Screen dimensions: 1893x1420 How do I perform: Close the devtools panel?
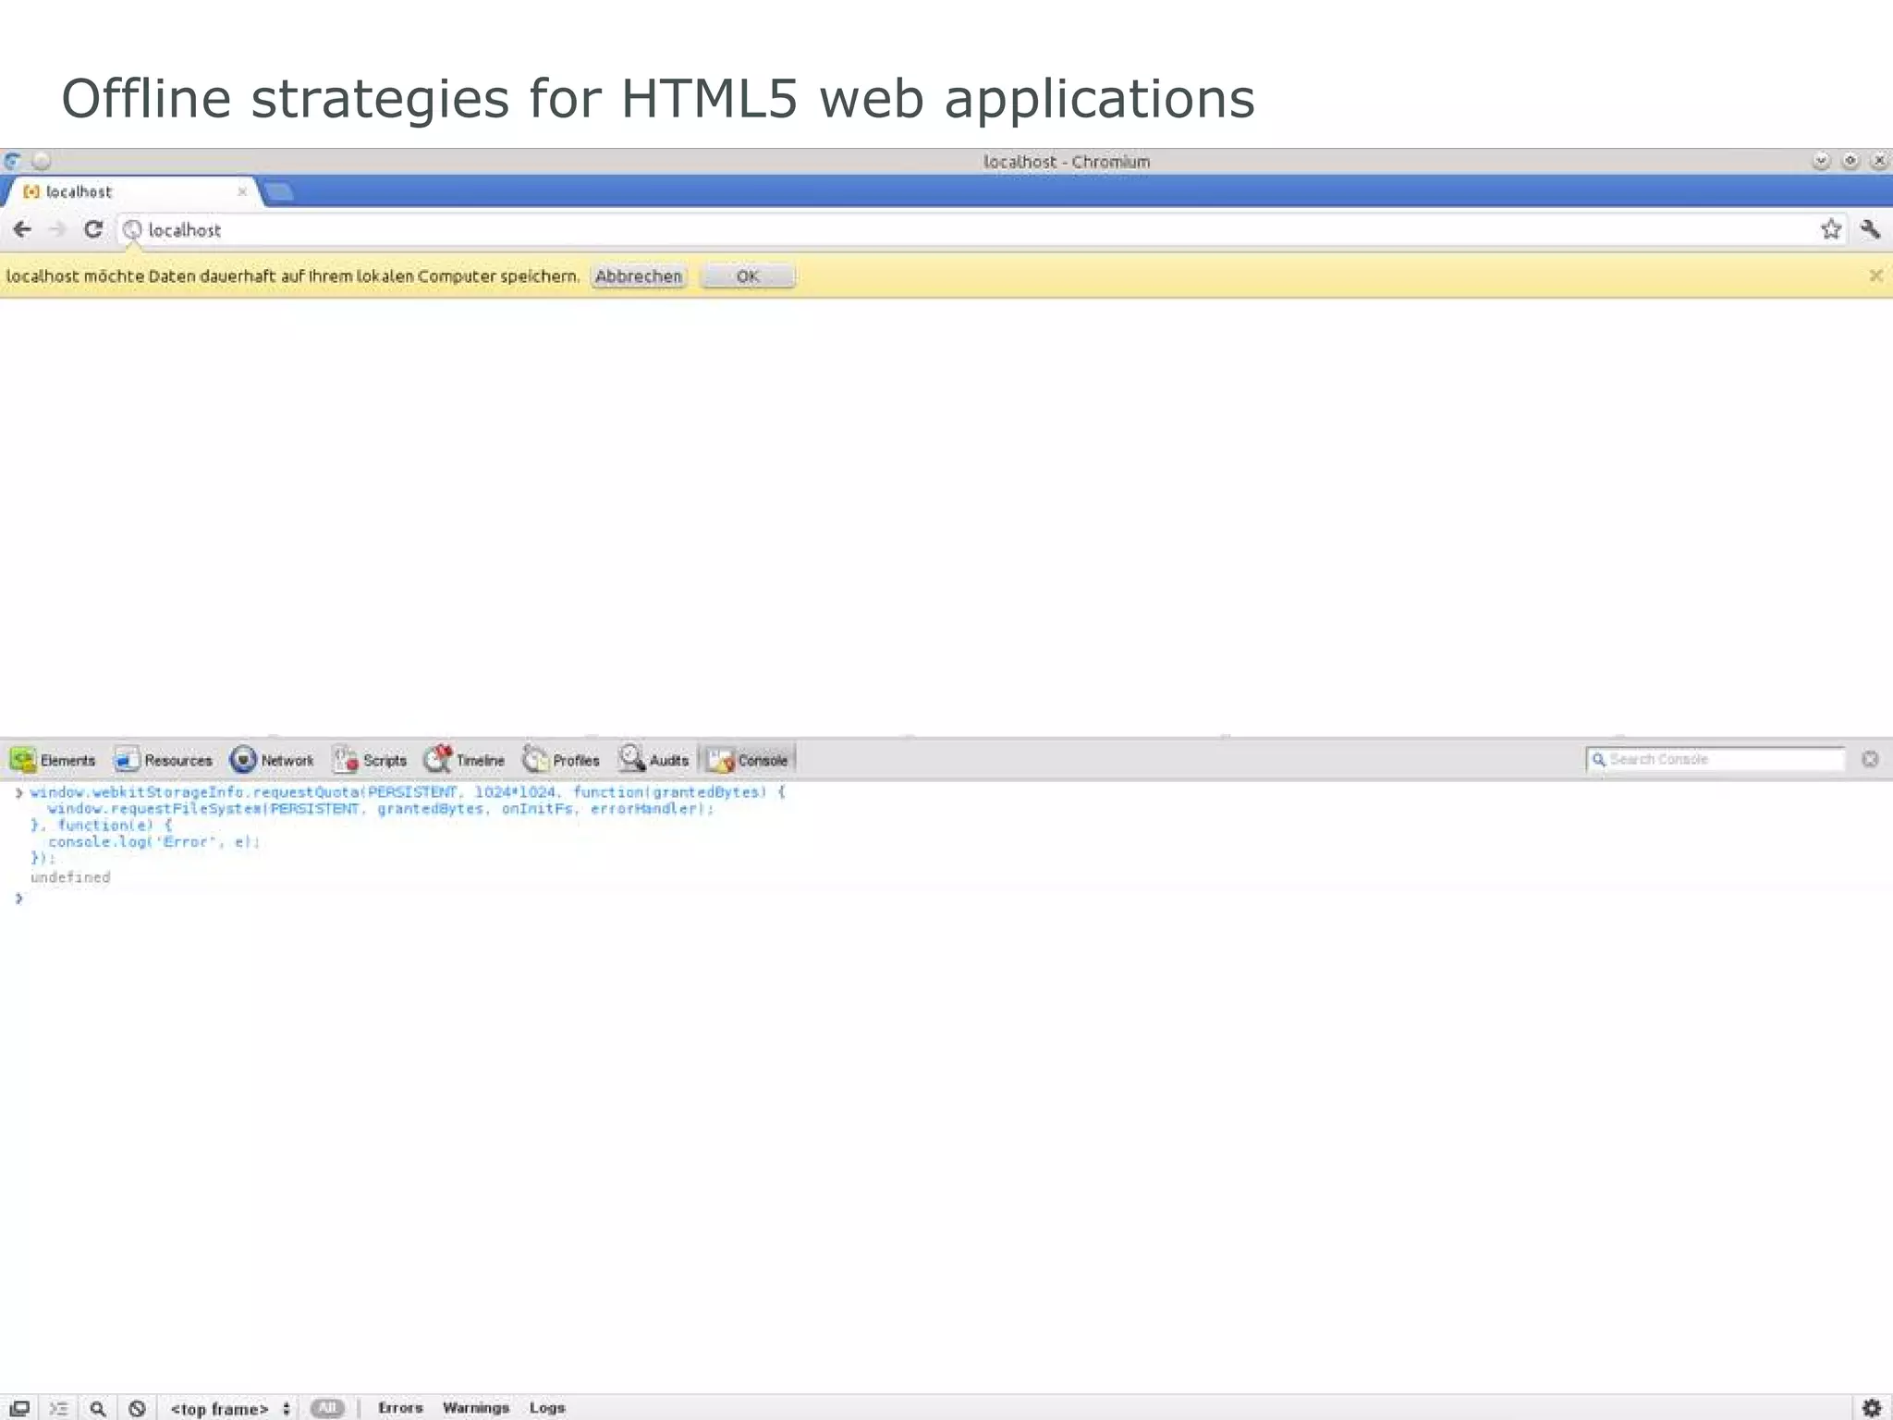1870,759
